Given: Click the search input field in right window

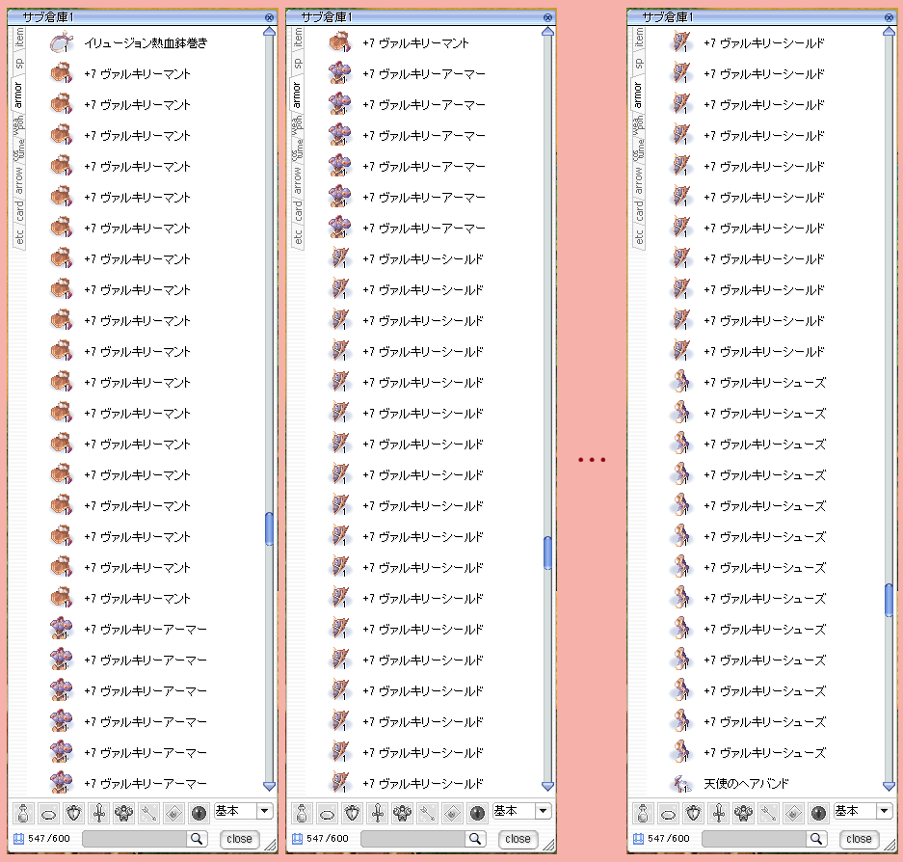Looking at the screenshot, I should click(752, 839).
